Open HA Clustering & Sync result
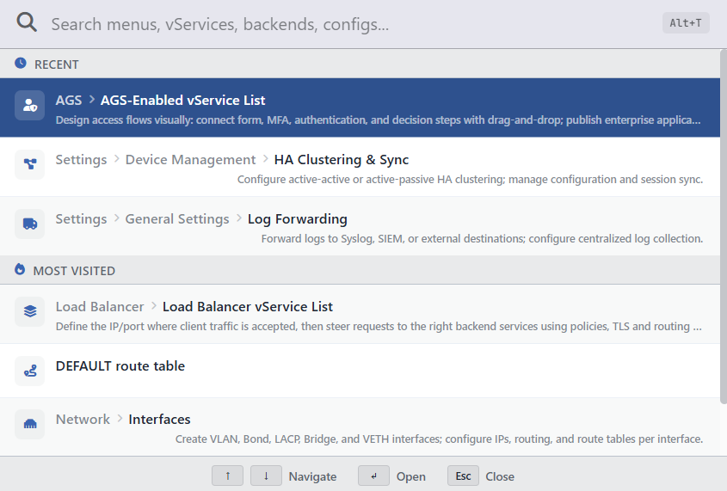This screenshot has width=727, height=491. (360, 167)
